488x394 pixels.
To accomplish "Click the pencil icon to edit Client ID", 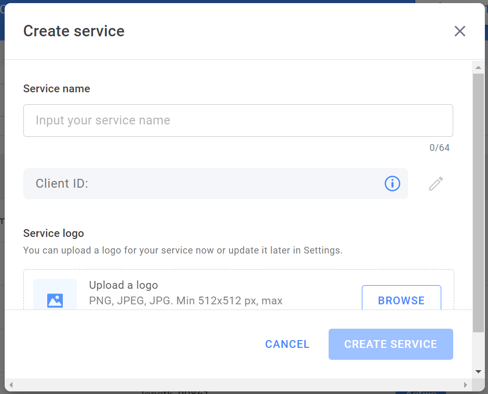I will click(436, 184).
